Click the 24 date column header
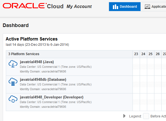Screen dimensions: 166x121 [143, 54]
